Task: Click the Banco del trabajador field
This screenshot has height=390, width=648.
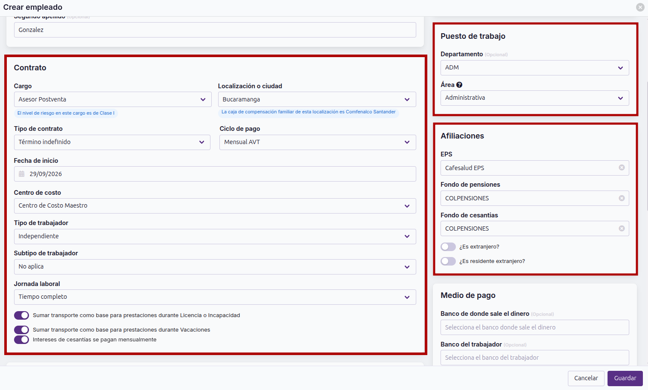Action: click(x=535, y=358)
